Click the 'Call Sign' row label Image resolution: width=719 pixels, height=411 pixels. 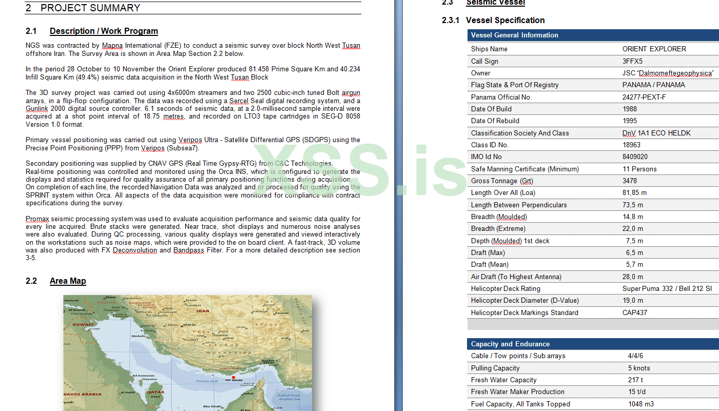tap(484, 61)
